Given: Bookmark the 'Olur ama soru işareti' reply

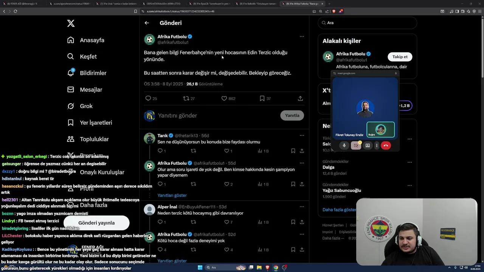Looking at the screenshot, I should click(293, 184).
